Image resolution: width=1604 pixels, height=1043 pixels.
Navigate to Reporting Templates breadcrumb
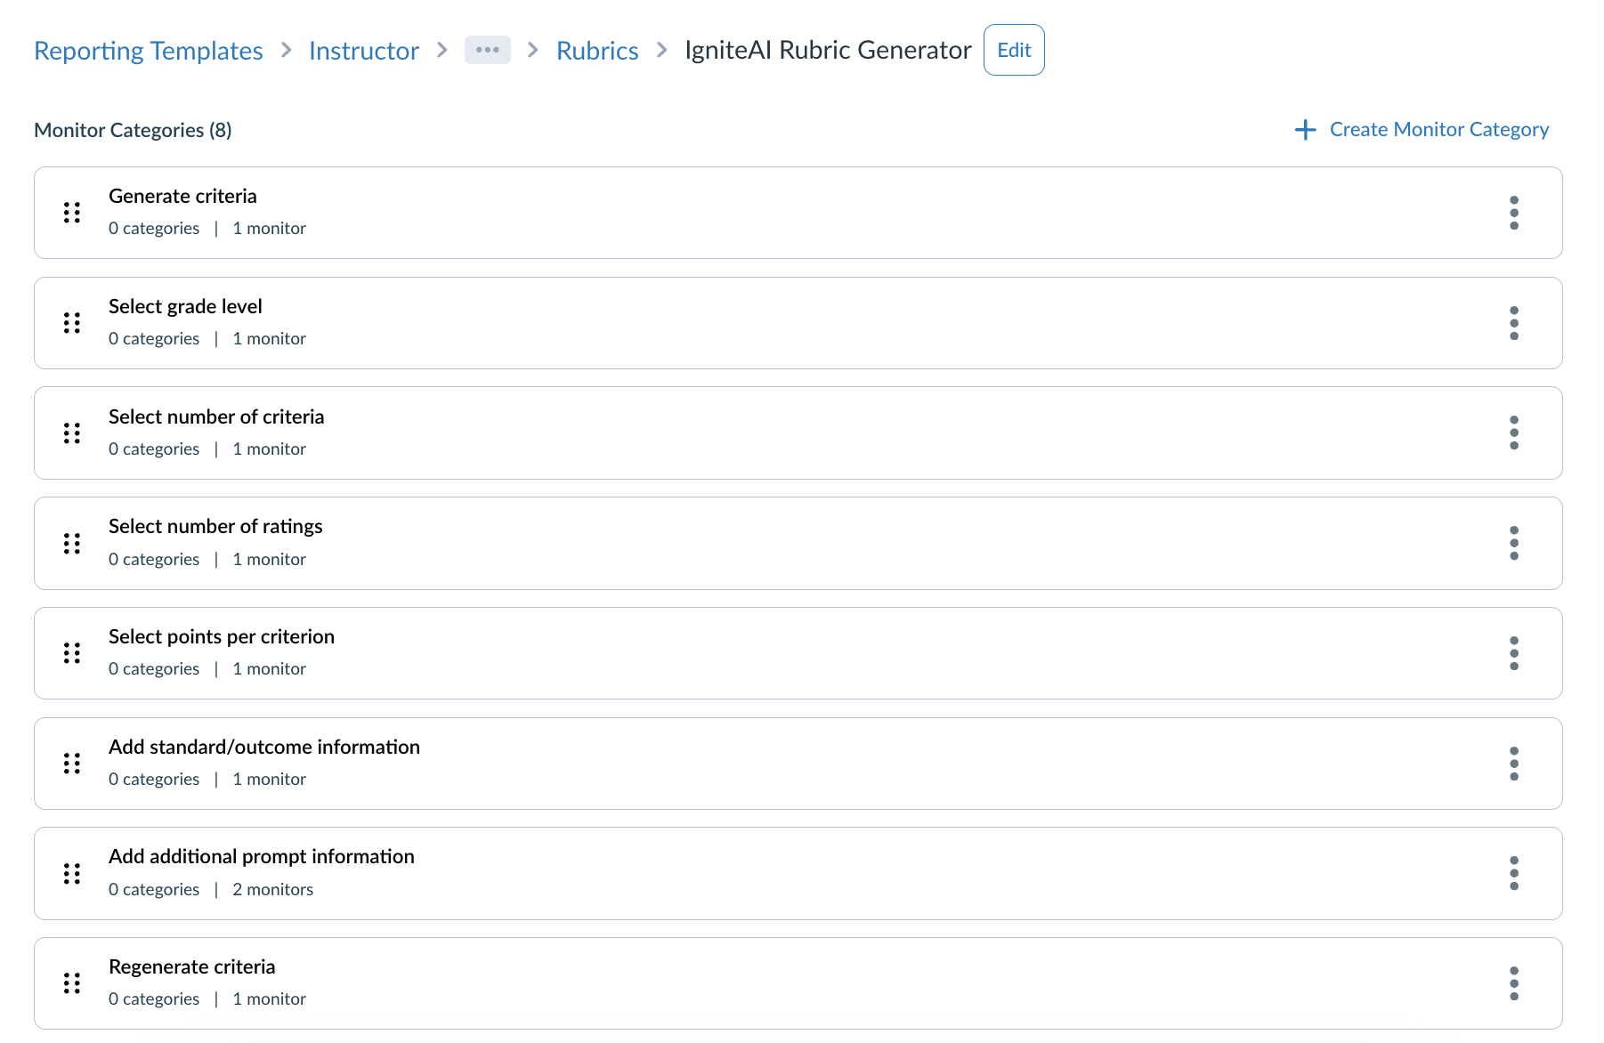click(x=148, y=51)
